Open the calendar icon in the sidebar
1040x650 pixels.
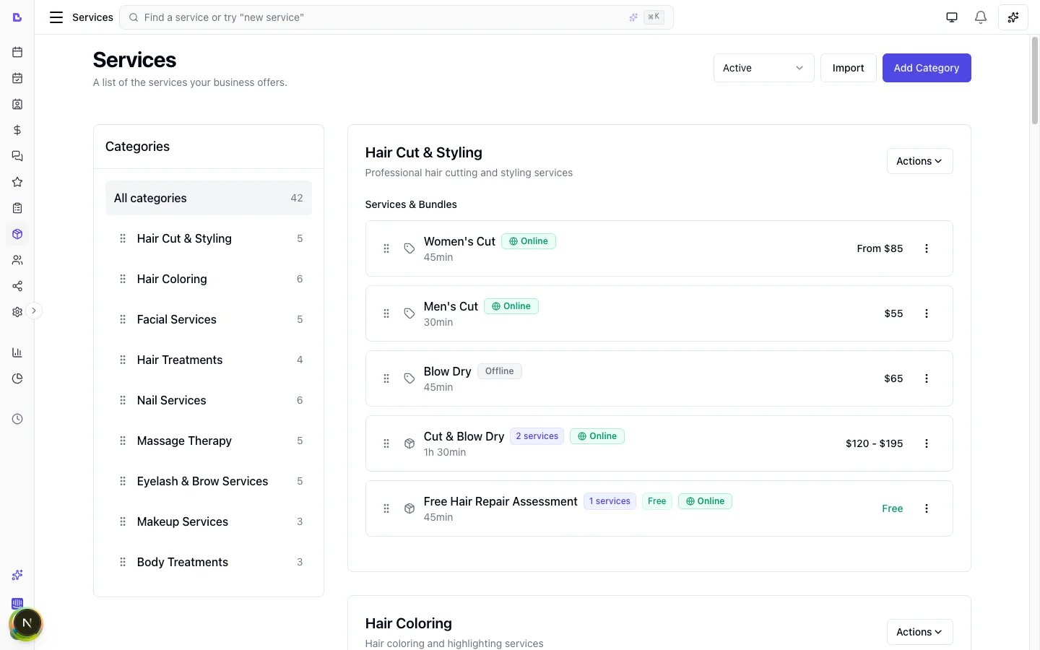coord(17,52)
